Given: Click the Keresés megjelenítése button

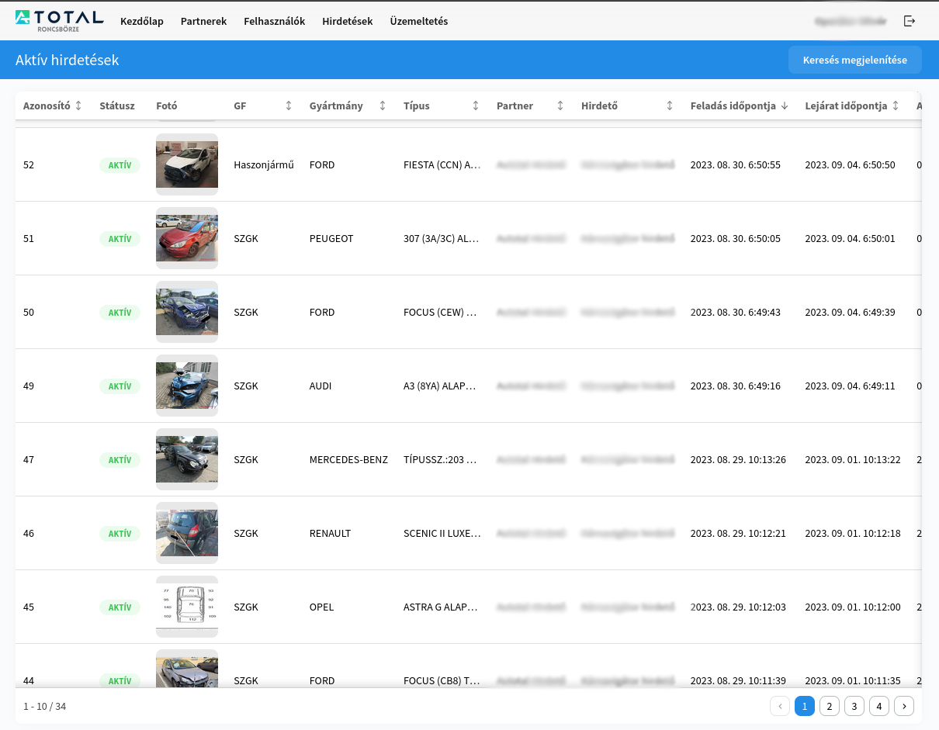Looking at the screenshot, I should 855,59.
